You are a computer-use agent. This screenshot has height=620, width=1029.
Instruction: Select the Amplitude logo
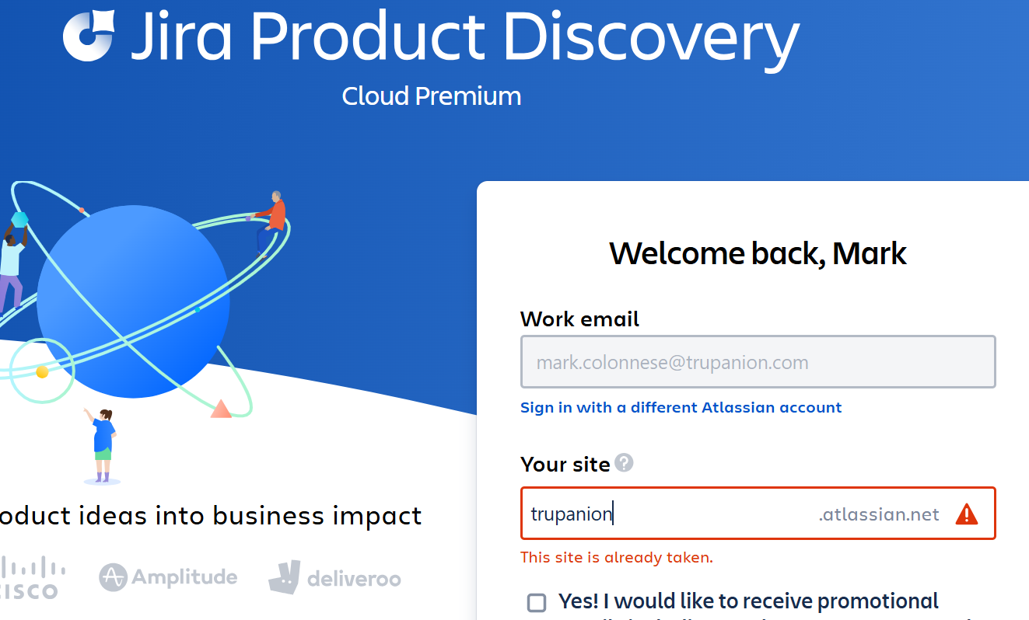[167, 576]
